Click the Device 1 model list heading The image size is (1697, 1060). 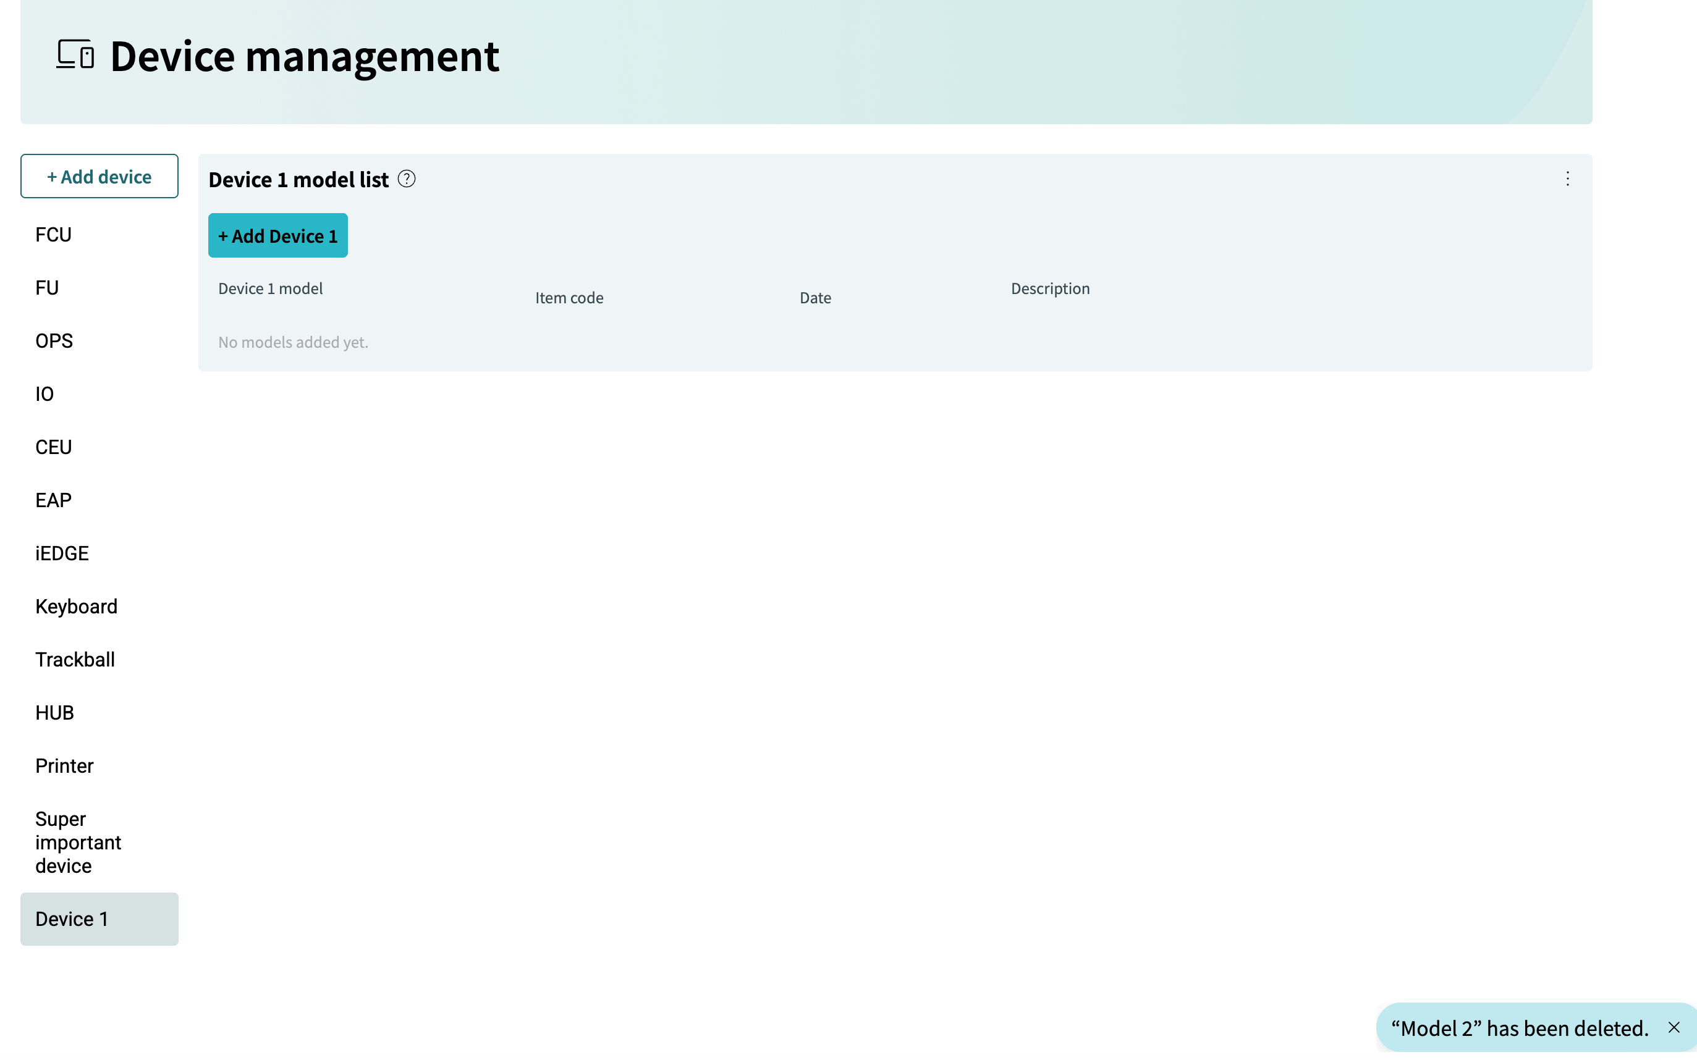coord(298,180)
